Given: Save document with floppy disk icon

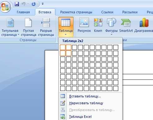Looking at the screenshot, I should click(x=17, y=4).
